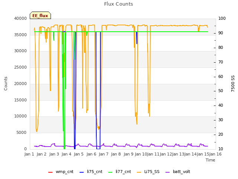Click the 25000 tick on Counts axis
The width and height of the screenshot is (238, 179).
(20, 67)
